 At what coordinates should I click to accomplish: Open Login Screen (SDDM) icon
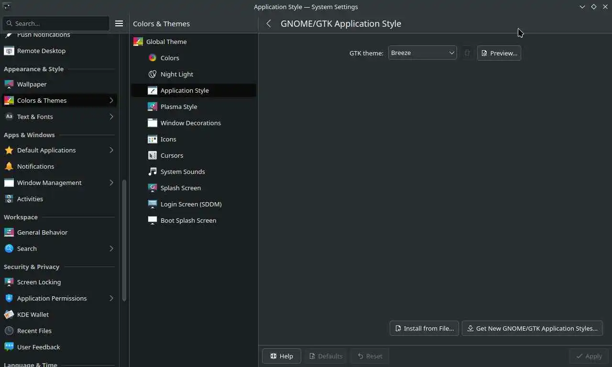click(153, 204)
